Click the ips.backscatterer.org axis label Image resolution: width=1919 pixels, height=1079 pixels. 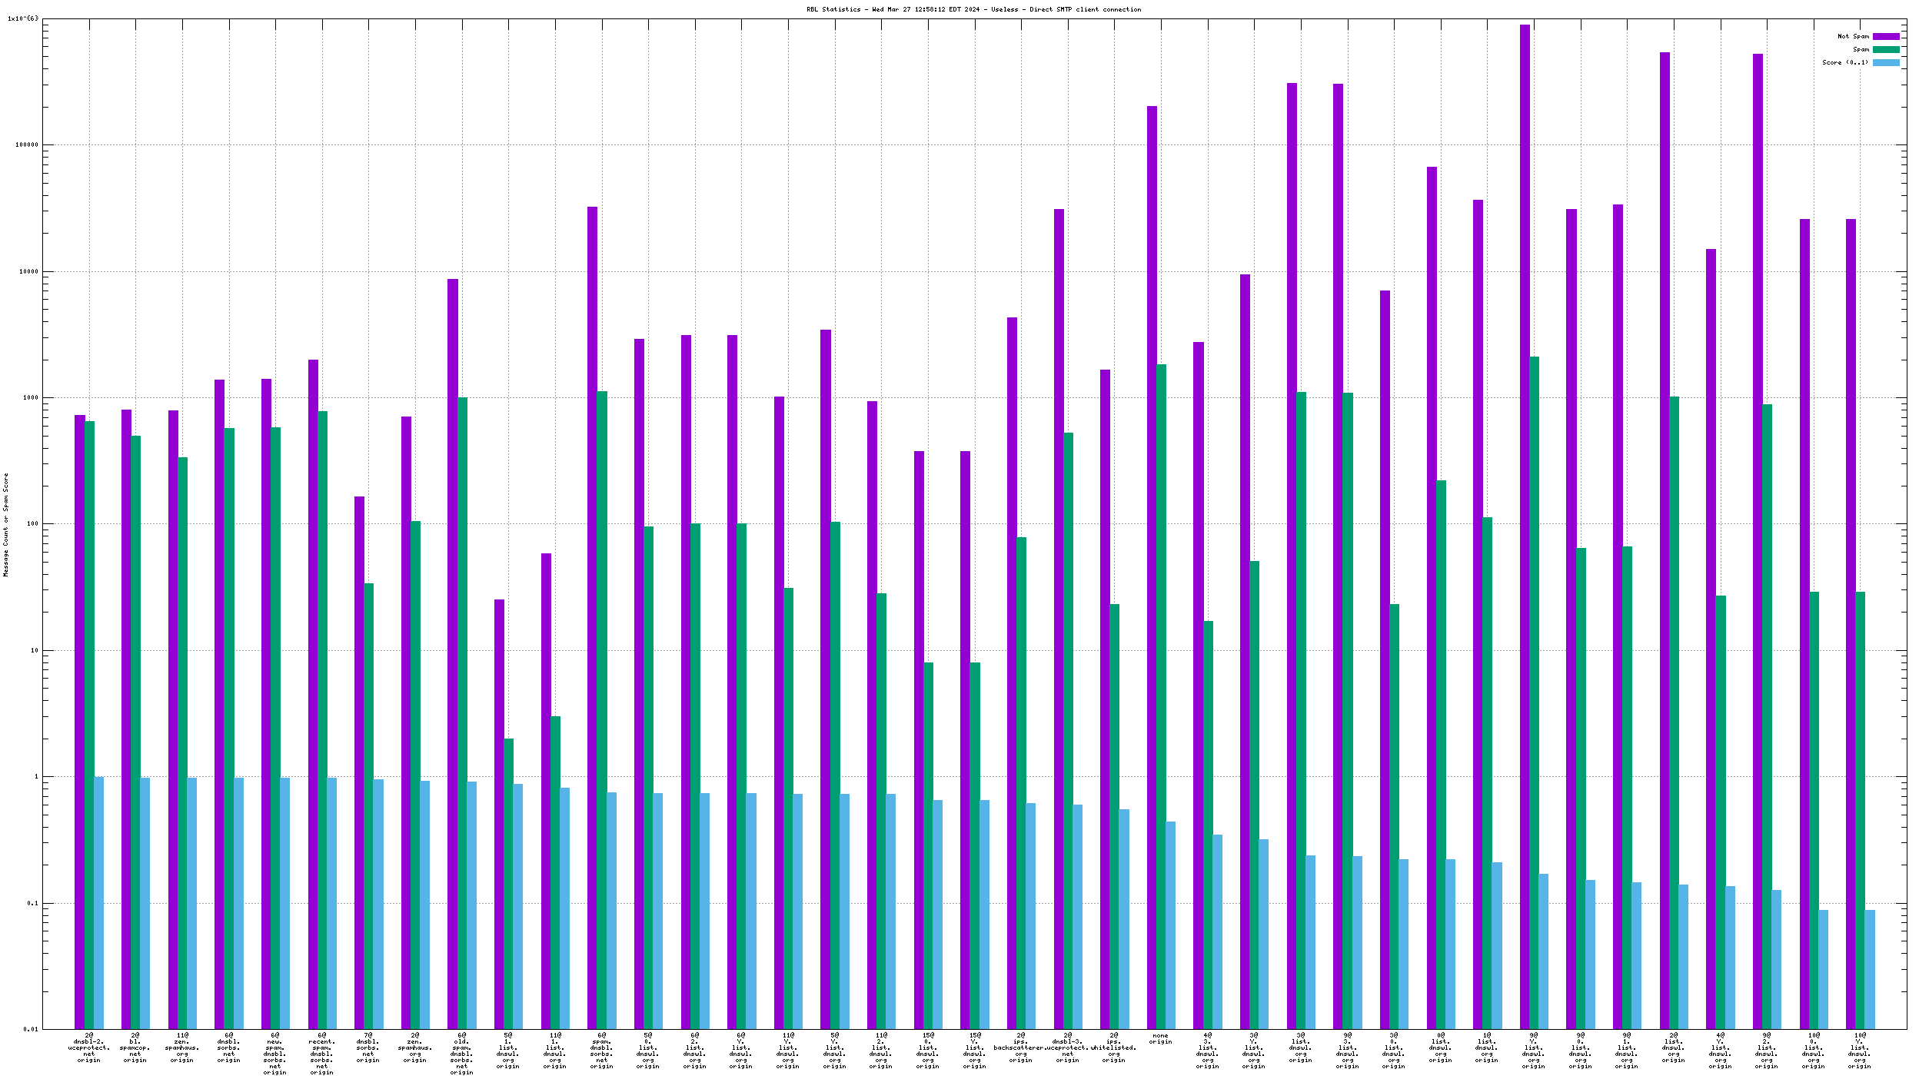click(x=1020, y=1047)
